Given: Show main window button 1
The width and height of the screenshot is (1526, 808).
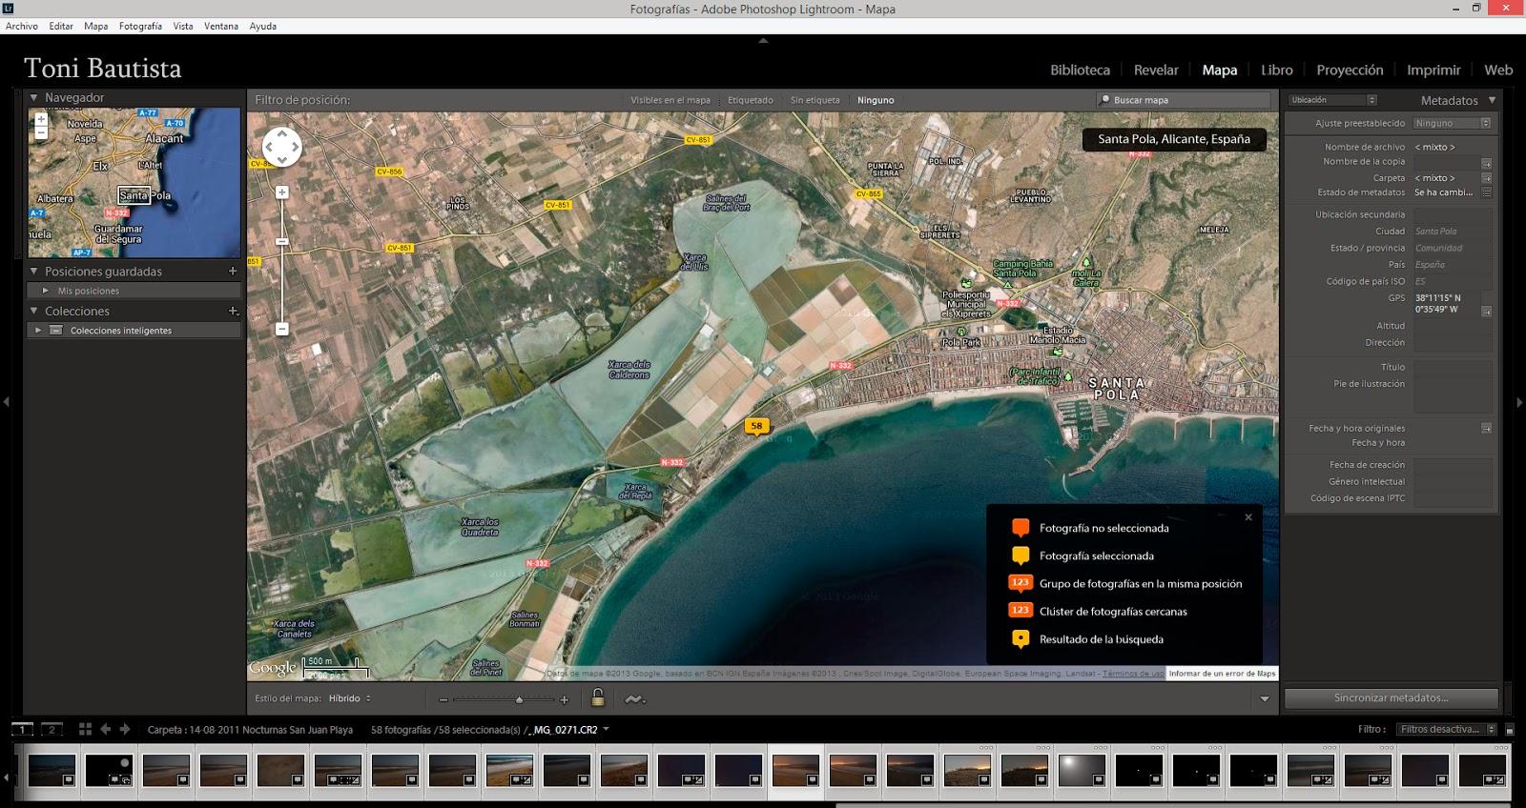Looking at the screenshot, I should 22,730.
